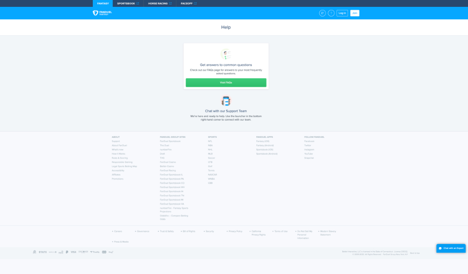Open the Careers footer link
Image resolution: width=468 pixels, height=274 pixels.
[x=118, y=232]
